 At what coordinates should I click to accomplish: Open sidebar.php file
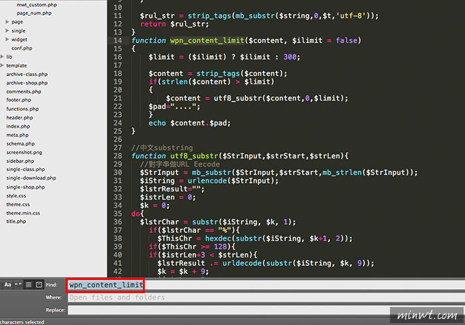pos(20,161)
